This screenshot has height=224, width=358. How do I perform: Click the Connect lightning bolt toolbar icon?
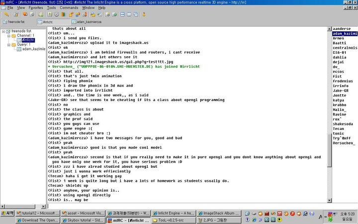6,14
